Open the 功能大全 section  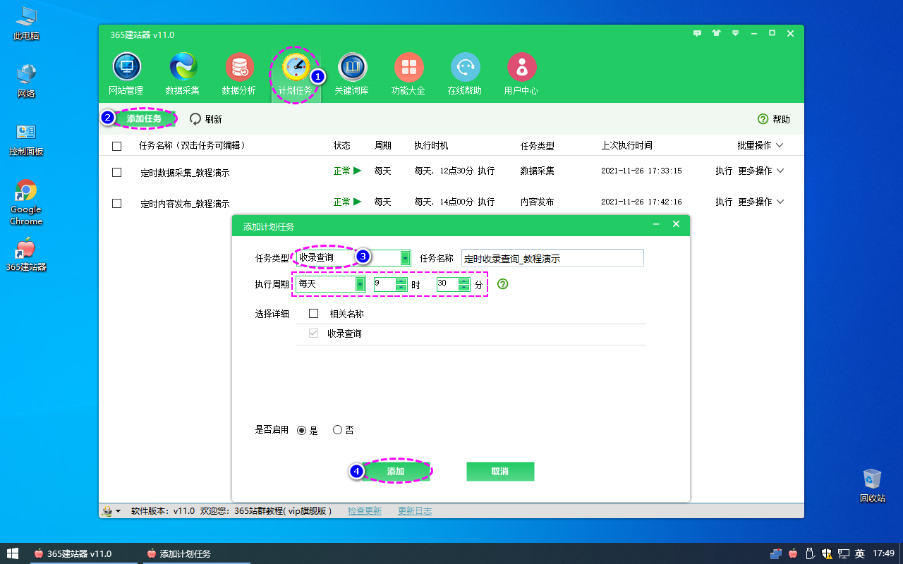click(x=408, y=74)
